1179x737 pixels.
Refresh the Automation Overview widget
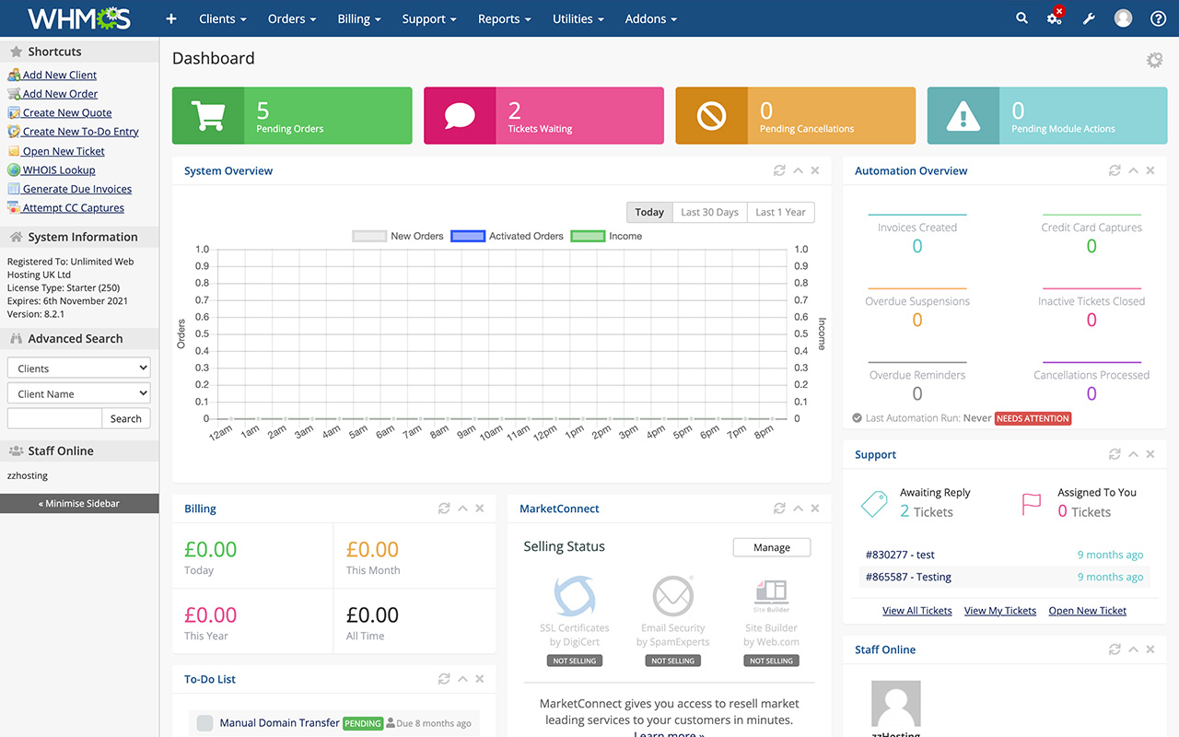(1115, 171)
